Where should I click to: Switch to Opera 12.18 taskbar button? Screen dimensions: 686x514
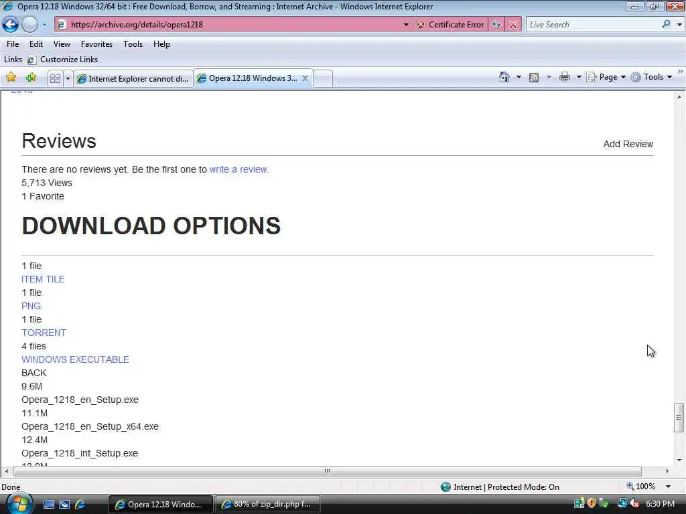click(x=160, y=505)
